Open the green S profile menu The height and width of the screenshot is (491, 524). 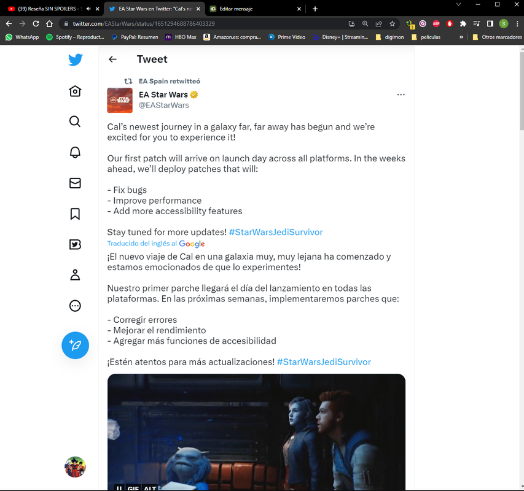point(504,23)
